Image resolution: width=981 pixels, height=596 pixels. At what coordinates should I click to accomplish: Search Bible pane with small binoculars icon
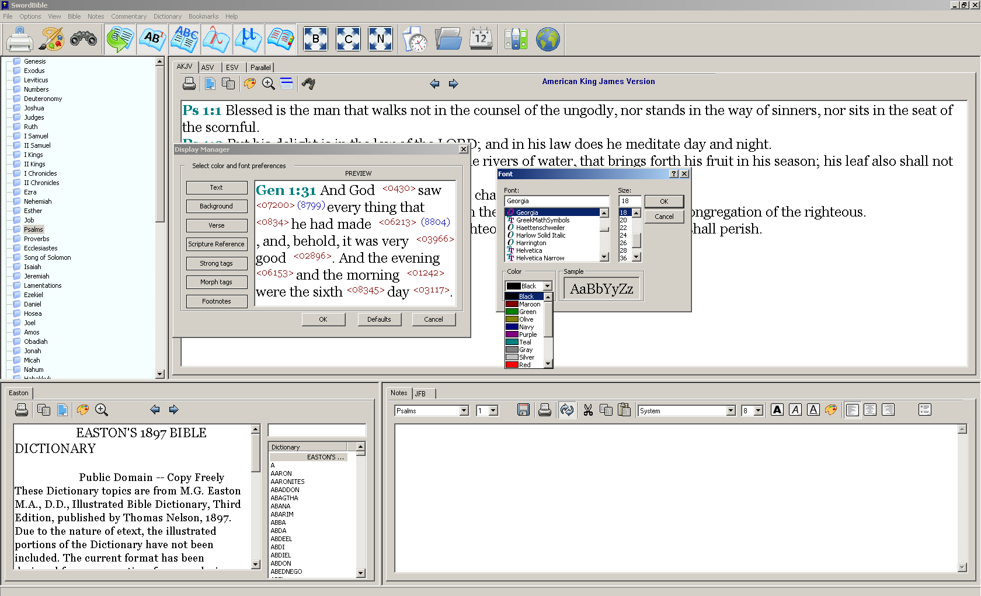308,83
